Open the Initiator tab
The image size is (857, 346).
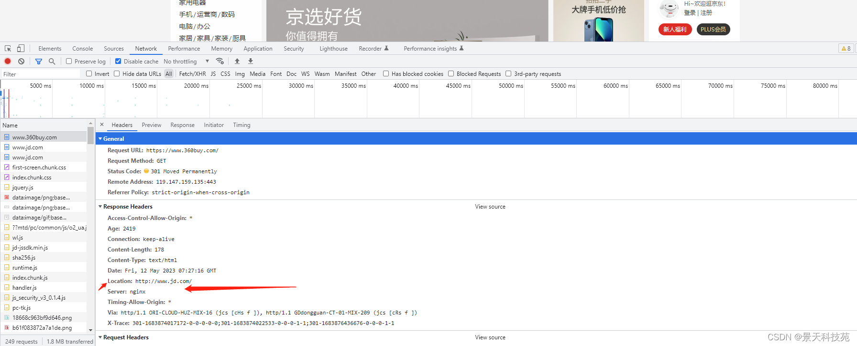coord(214,125)
